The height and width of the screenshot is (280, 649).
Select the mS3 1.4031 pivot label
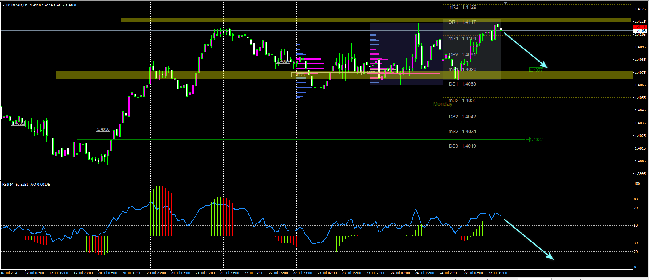click(x=462, y=132)
